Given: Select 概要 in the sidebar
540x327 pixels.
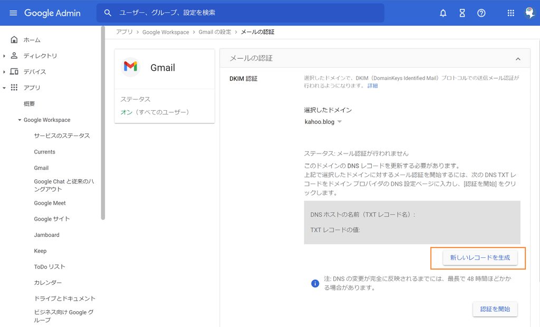Looking at the screenshot, I should (30, 104).
